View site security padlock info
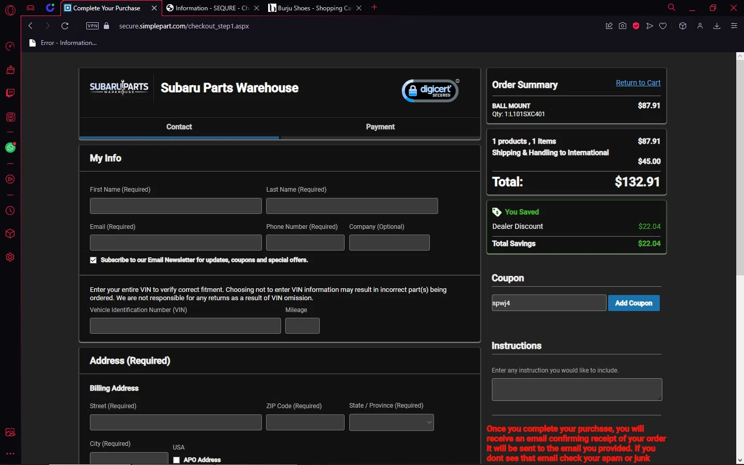The image size is (744, 465). (106, 26)
